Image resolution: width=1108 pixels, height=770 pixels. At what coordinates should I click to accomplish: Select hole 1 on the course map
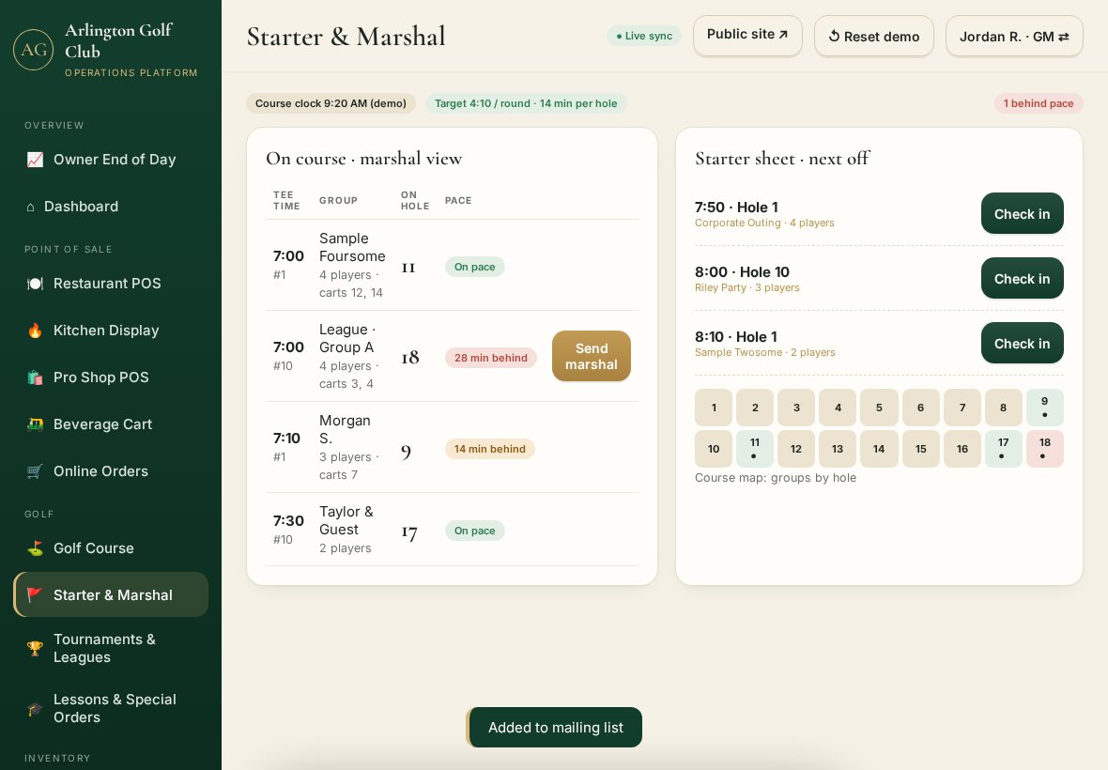(714, 408)
